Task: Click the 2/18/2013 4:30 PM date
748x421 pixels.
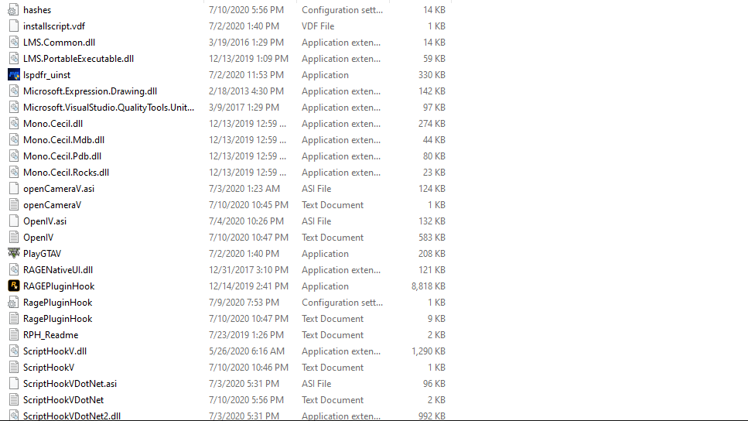Action: tap(246, 91)
